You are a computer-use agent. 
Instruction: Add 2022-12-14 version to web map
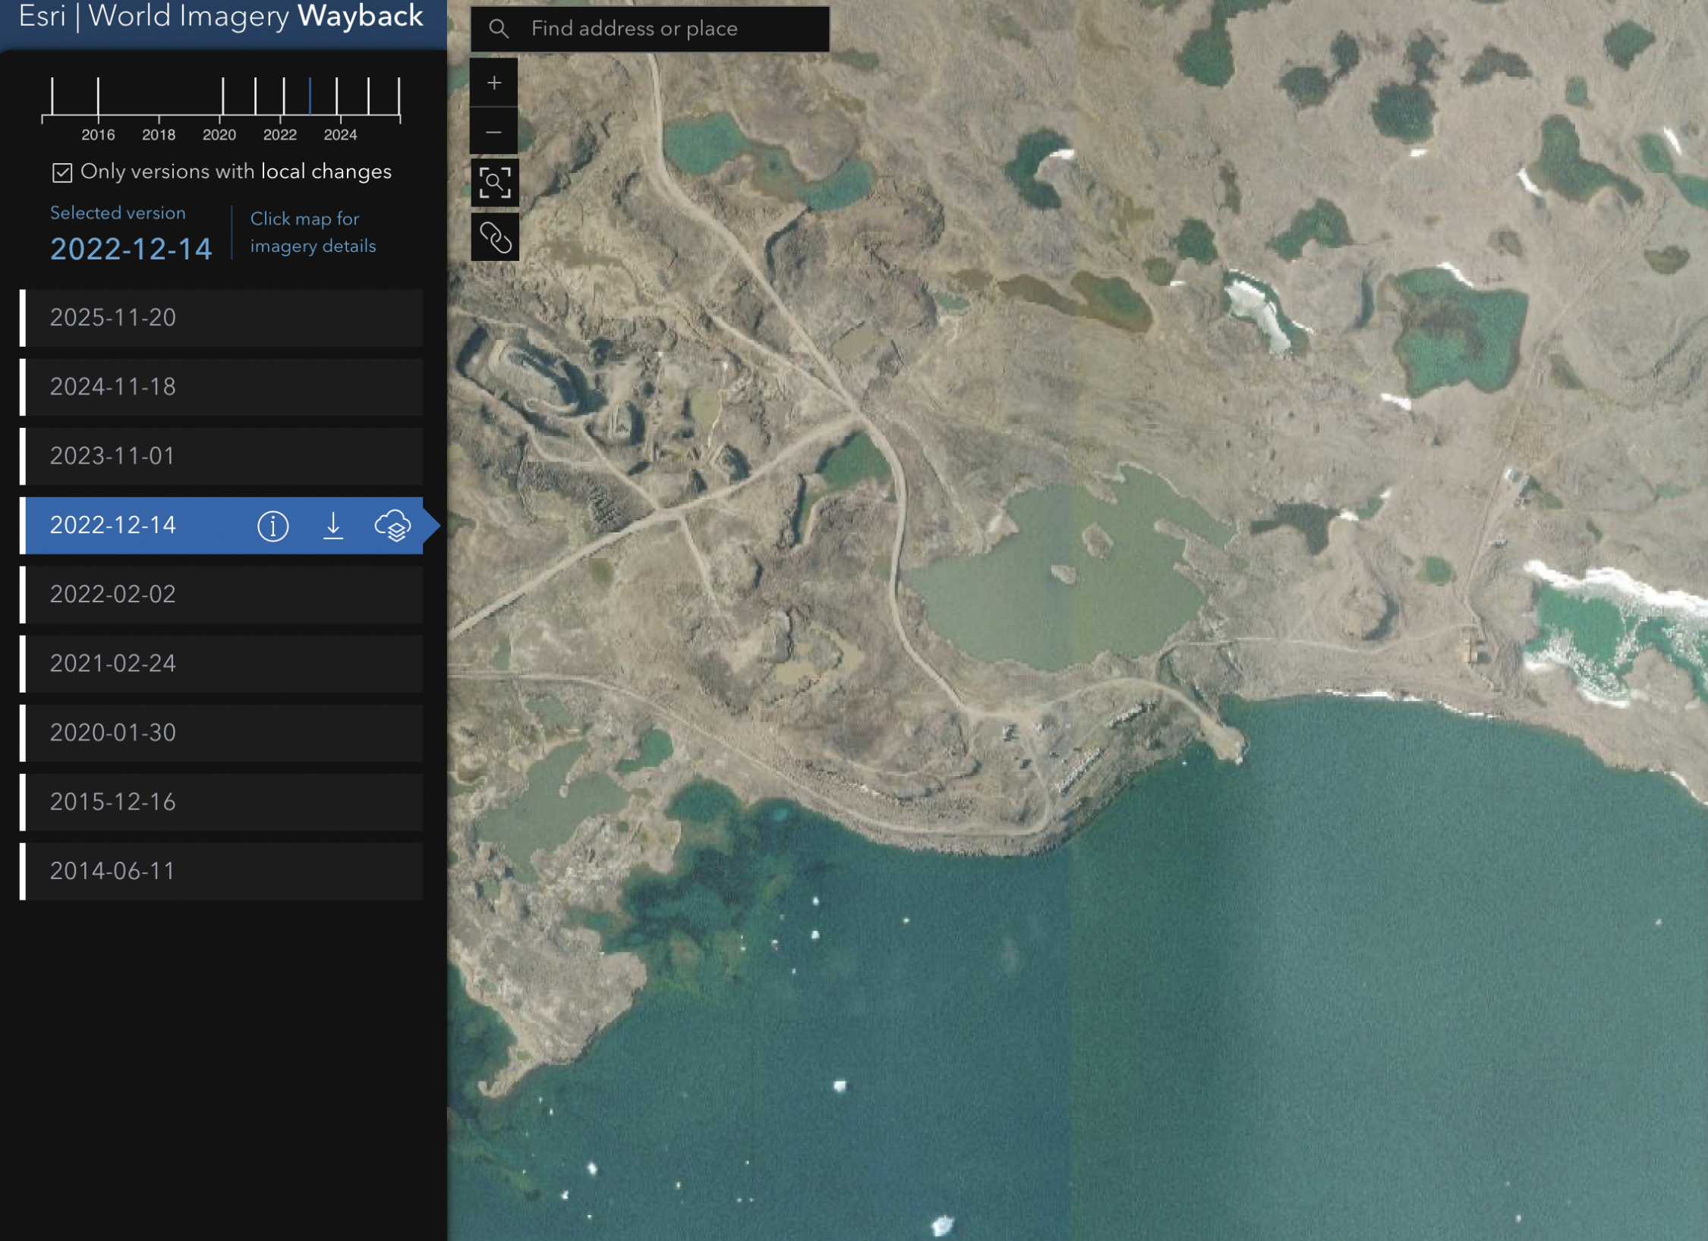tap(392, 526)
